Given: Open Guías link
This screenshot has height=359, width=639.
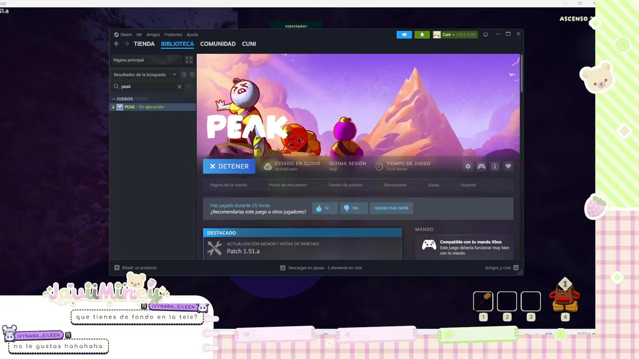Looking at the screenshot, I should [x=433, y=185].
